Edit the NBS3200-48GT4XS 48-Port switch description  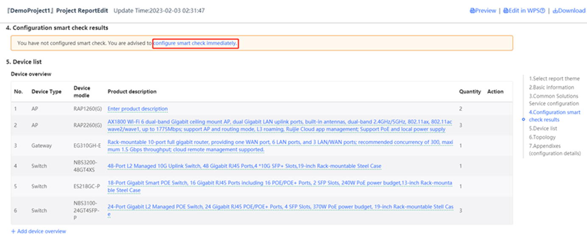[244, 166]
